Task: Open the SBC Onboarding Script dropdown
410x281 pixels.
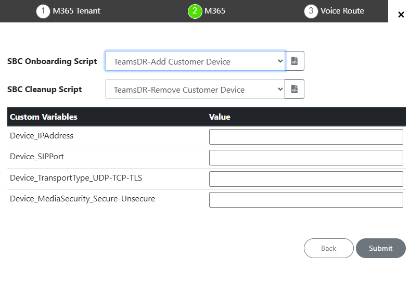Action: 195,61
